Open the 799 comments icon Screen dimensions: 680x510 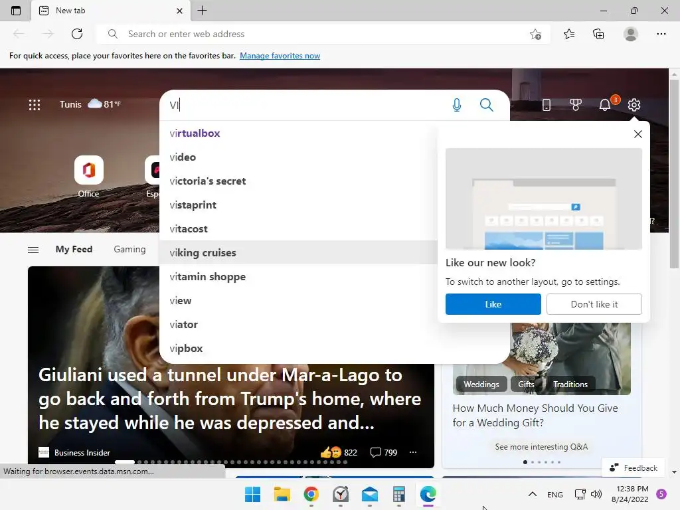click(384, 452)
